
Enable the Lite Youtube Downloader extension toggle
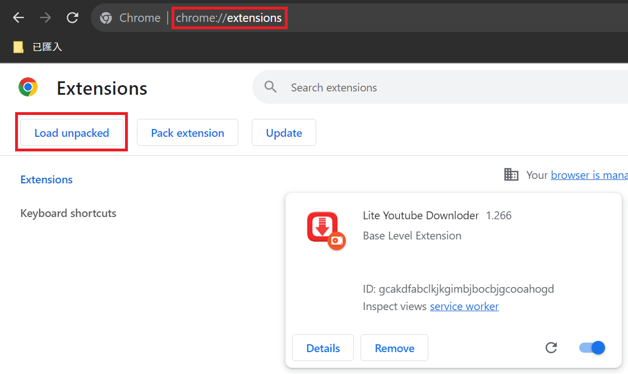592,348
